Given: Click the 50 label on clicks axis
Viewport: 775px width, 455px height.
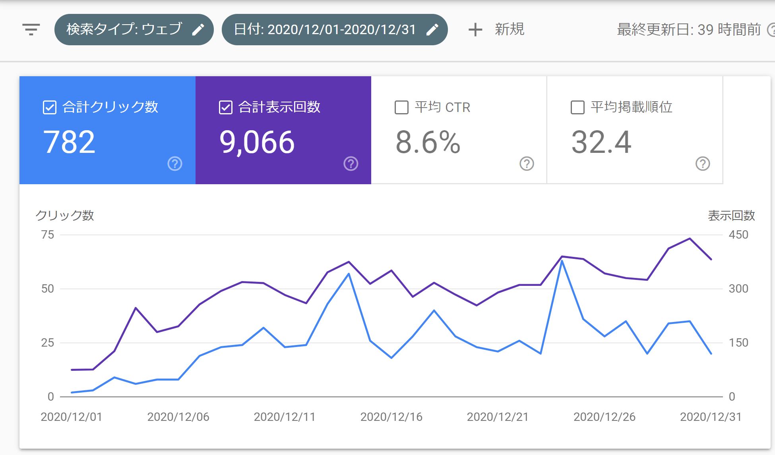Looking at the screenshot, I should click(48, 289).
